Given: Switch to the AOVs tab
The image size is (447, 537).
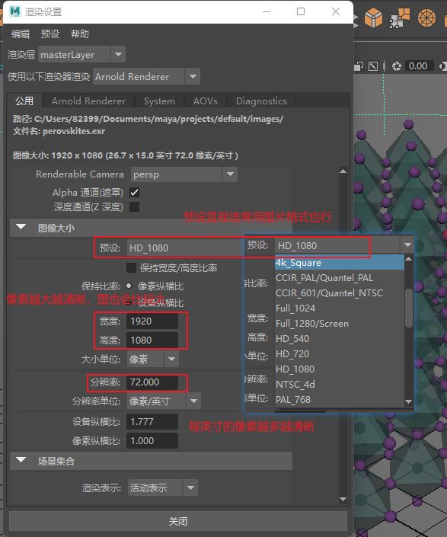Looking at the screenshot, I should pyautogui.click(x=206, y=101).
